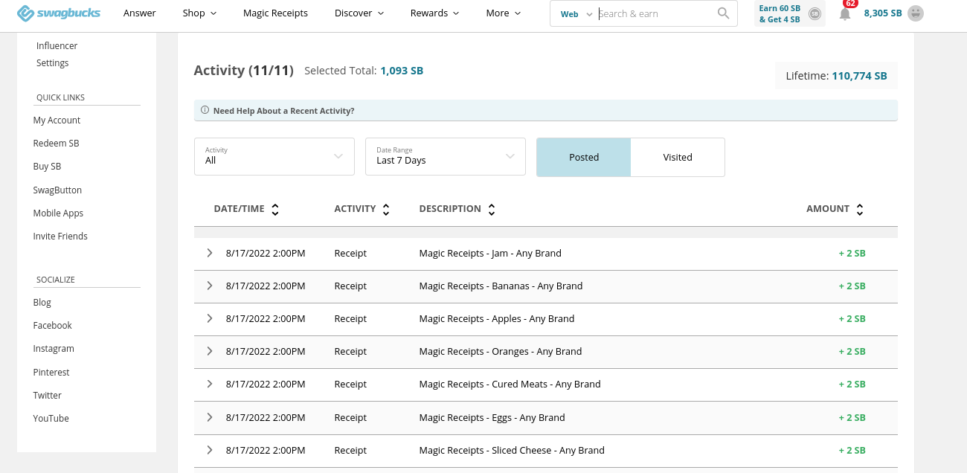Open the Rewards menu
Viewport: 967px width, 473px height.
(435, 13)
